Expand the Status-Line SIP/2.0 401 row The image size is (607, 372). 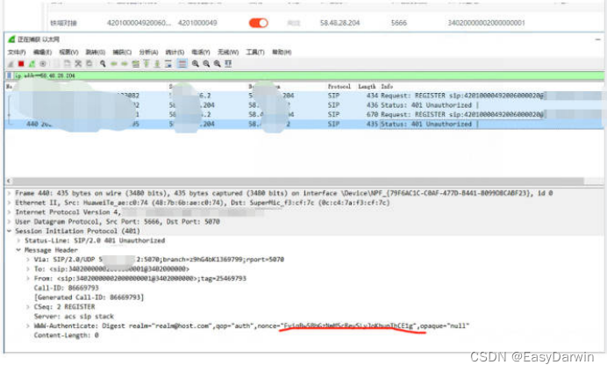click(x=18, y=240)
